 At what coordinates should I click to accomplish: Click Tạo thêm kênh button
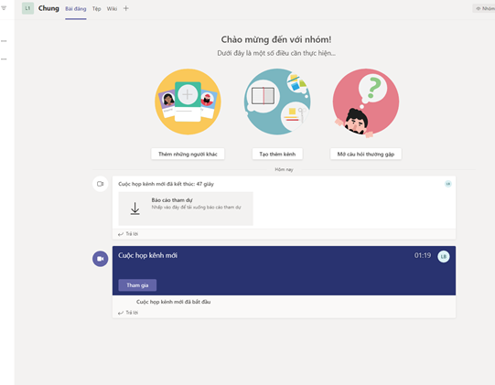pyautogui.click(x=277, y=154)
